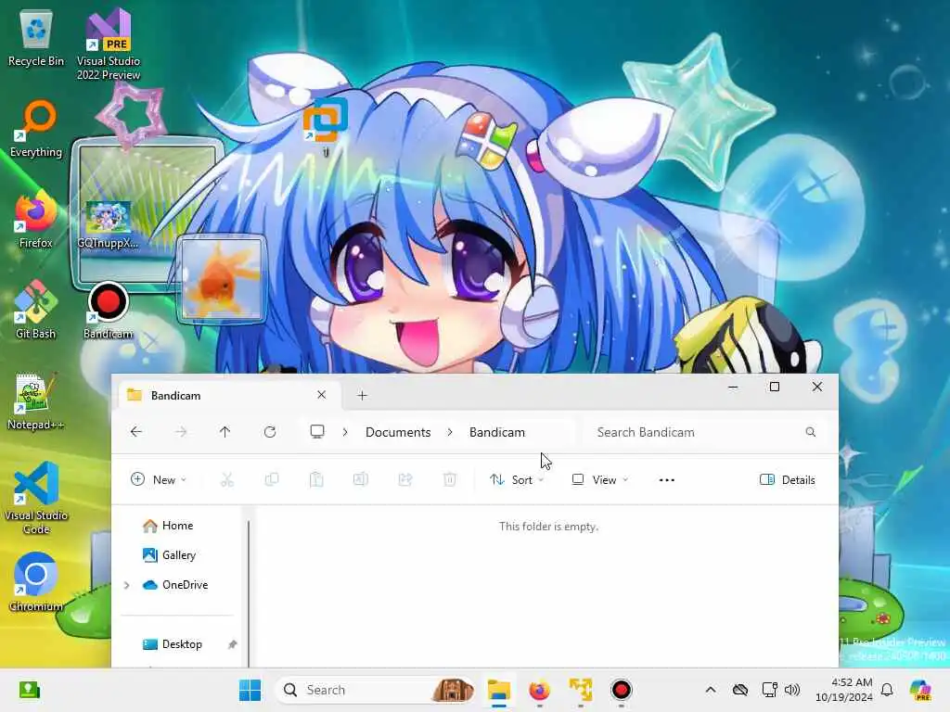Select the orange-blue shortcut icon above the character
The image size is (950, 712).
[x=326, y=127]
